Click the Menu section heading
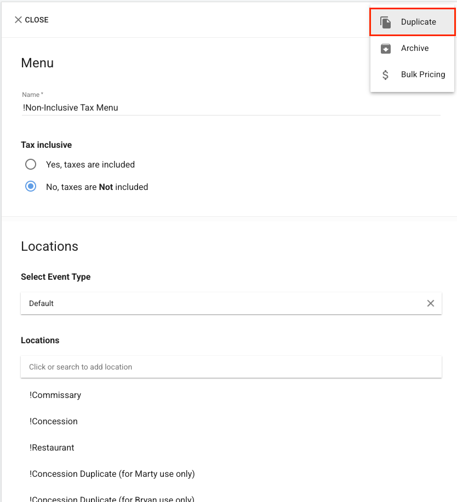The image size is (457, 502). (x=37, y=63)
